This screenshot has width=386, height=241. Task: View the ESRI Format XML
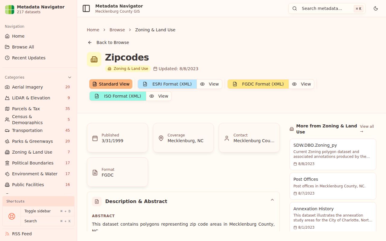pyautogui.click(x=210, y=84)
